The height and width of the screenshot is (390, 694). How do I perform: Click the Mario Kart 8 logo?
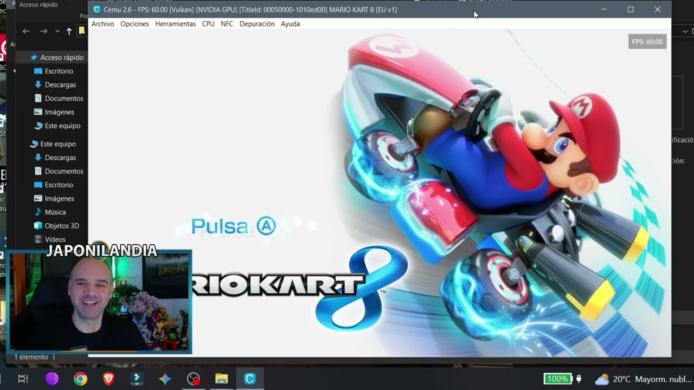(300, 287)
